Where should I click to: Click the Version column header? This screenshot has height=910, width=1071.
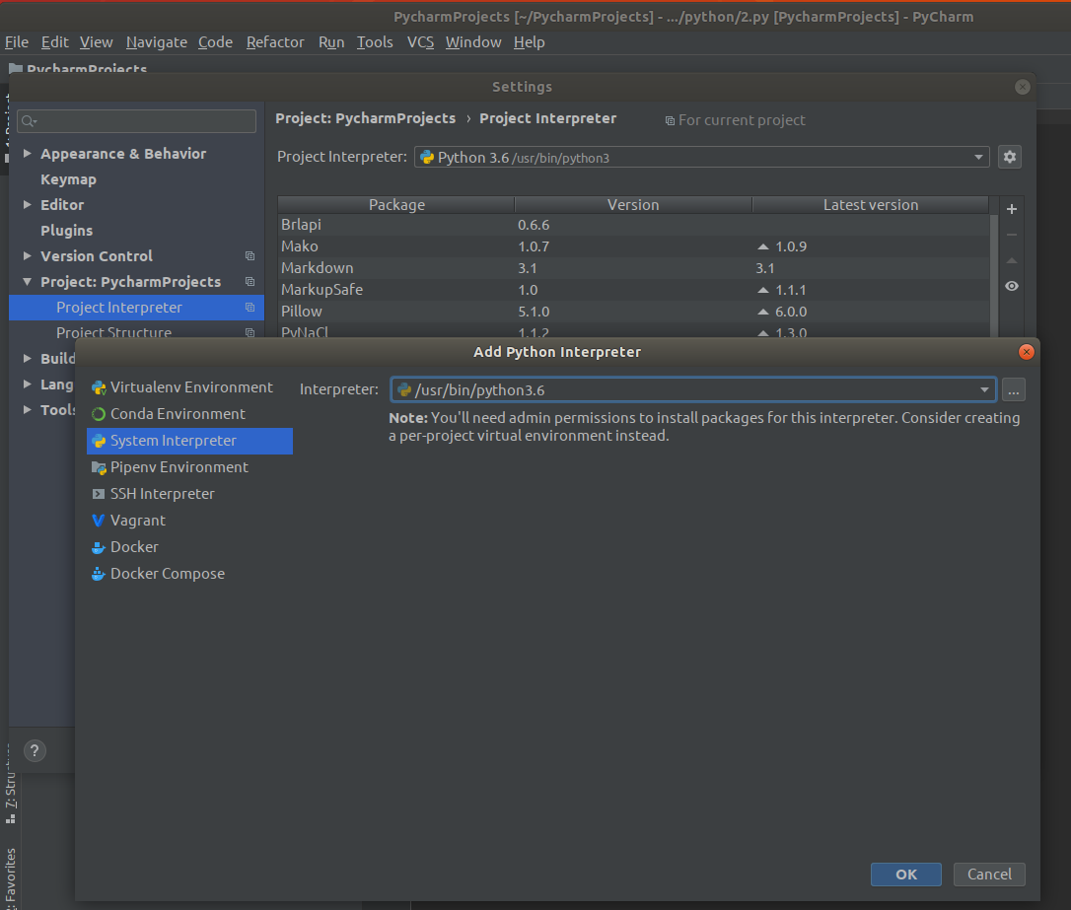[633, 205]
